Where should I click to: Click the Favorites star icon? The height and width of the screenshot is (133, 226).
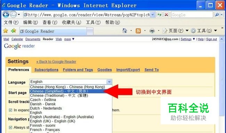pos(6,31)
